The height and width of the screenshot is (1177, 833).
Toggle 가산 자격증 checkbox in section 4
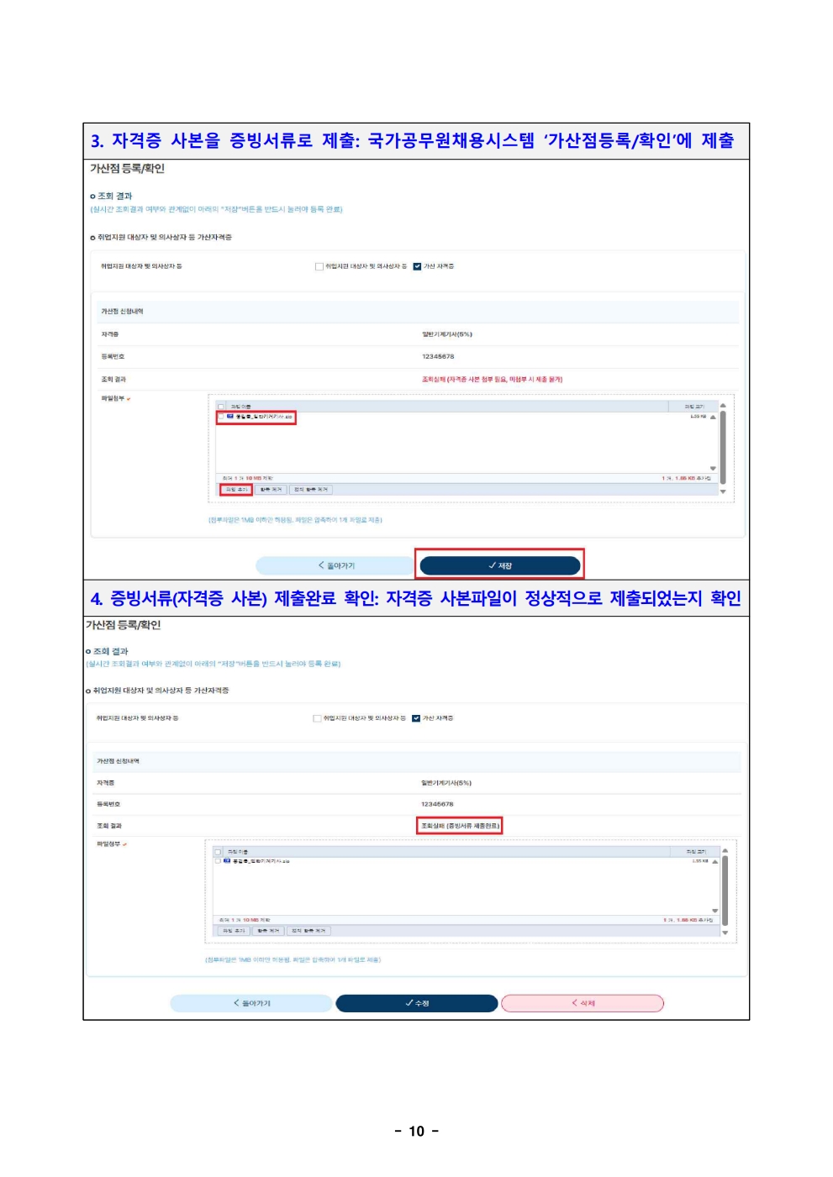point(416,718)
